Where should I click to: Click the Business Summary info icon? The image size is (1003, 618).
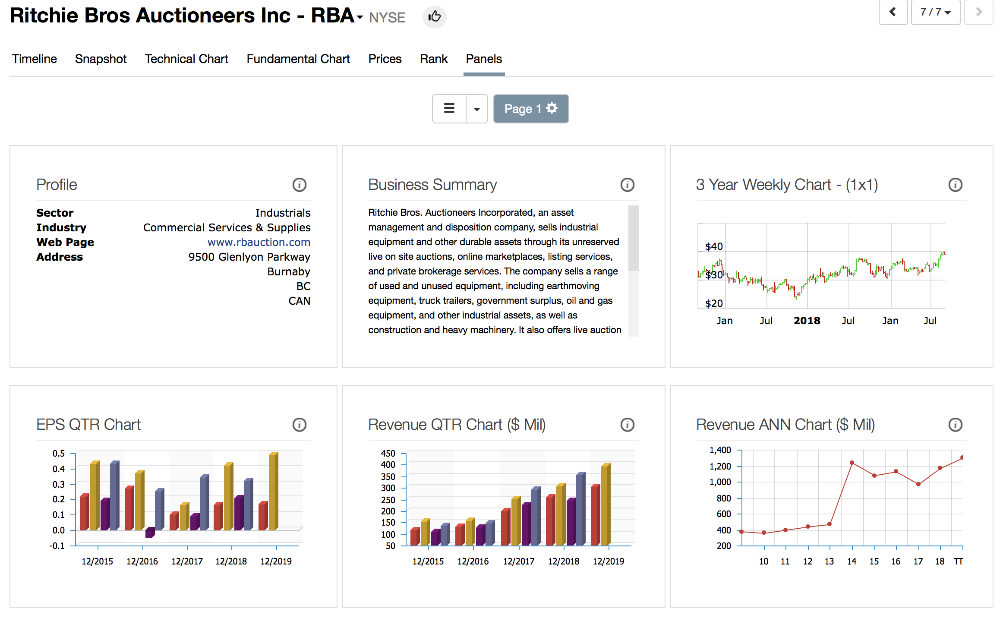coord(627,185)
